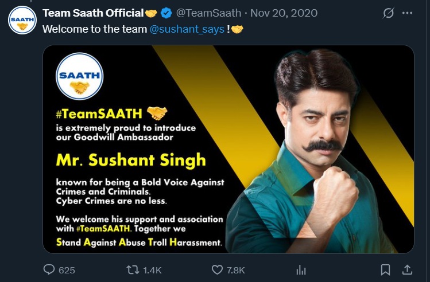Screen dimensions: 430x282
Task: Like the tweet with the heart icon
Action: coord(217,269)
